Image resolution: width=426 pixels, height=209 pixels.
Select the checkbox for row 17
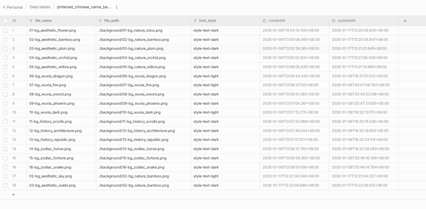point(6,176)
